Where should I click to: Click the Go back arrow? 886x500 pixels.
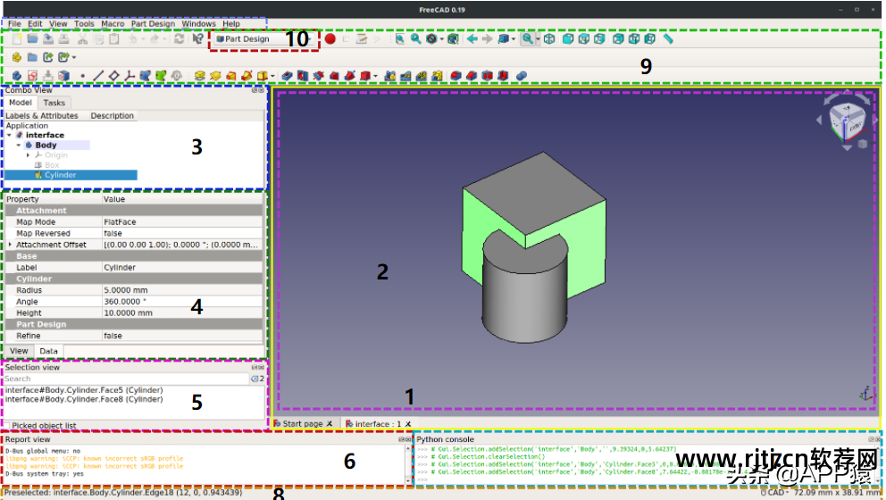[x=472, y=39]
